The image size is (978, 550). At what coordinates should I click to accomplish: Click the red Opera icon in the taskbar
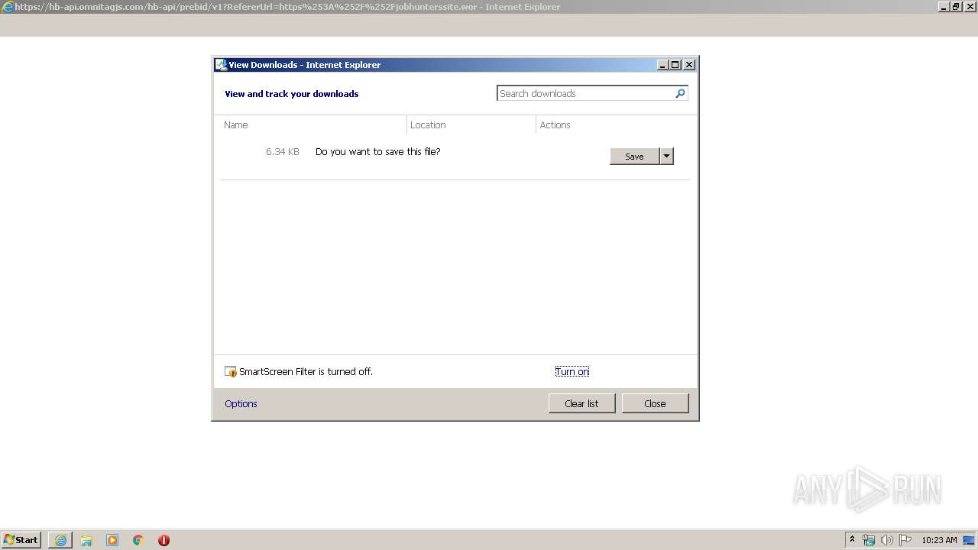pyautogui.click(x=164, y=540)
